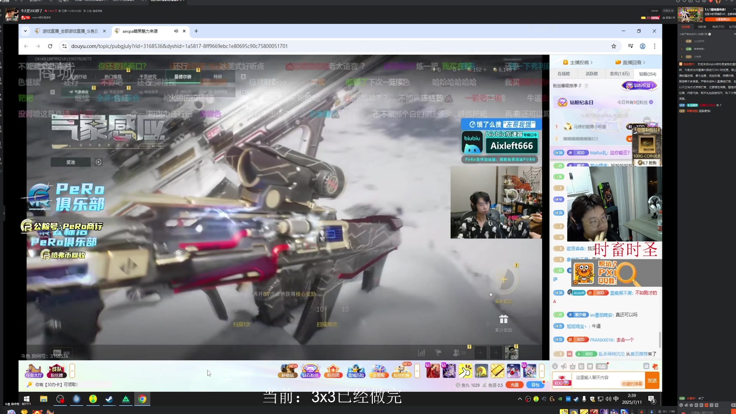Open 钻石粉丝 activity icon
736x414 pixels.
[310, 371]
